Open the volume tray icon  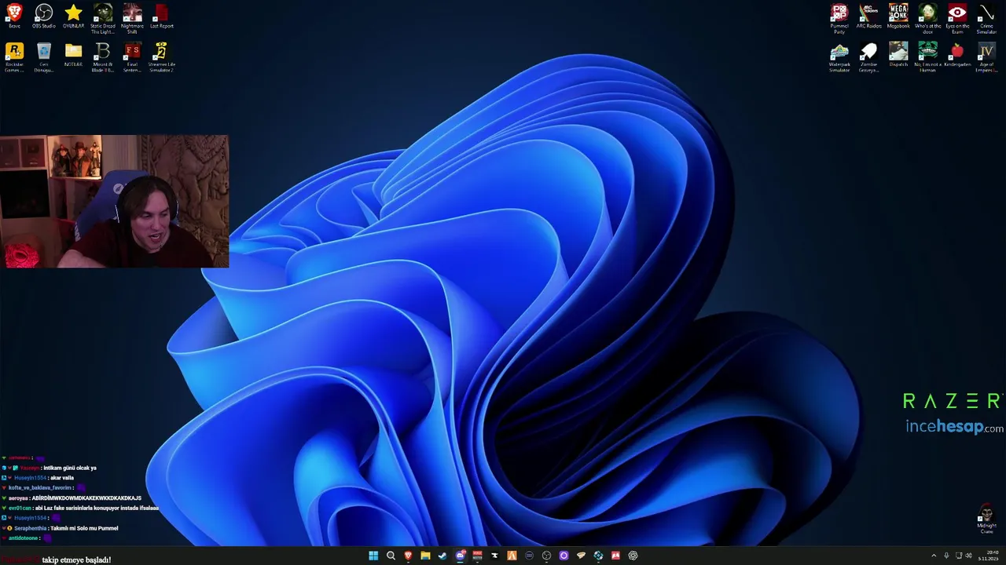pos(968,556)
